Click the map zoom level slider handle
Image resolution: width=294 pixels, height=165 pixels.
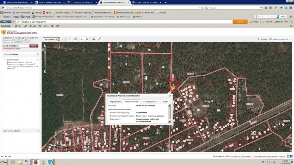(x=45, y=52)
